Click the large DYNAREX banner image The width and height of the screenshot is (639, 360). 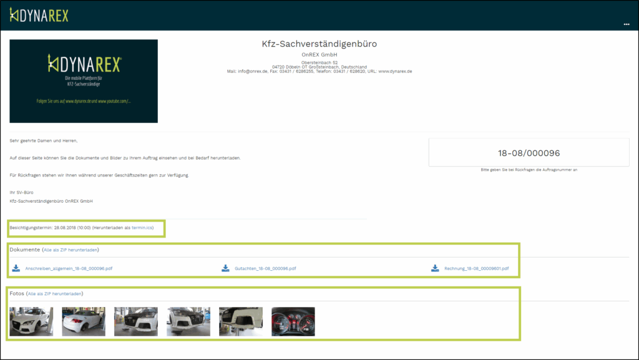[x=84, y=81]
